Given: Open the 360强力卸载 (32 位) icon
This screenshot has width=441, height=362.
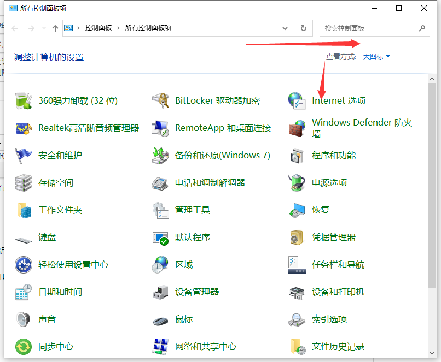Looking at the screenshot, I should [x=24, y=101].
